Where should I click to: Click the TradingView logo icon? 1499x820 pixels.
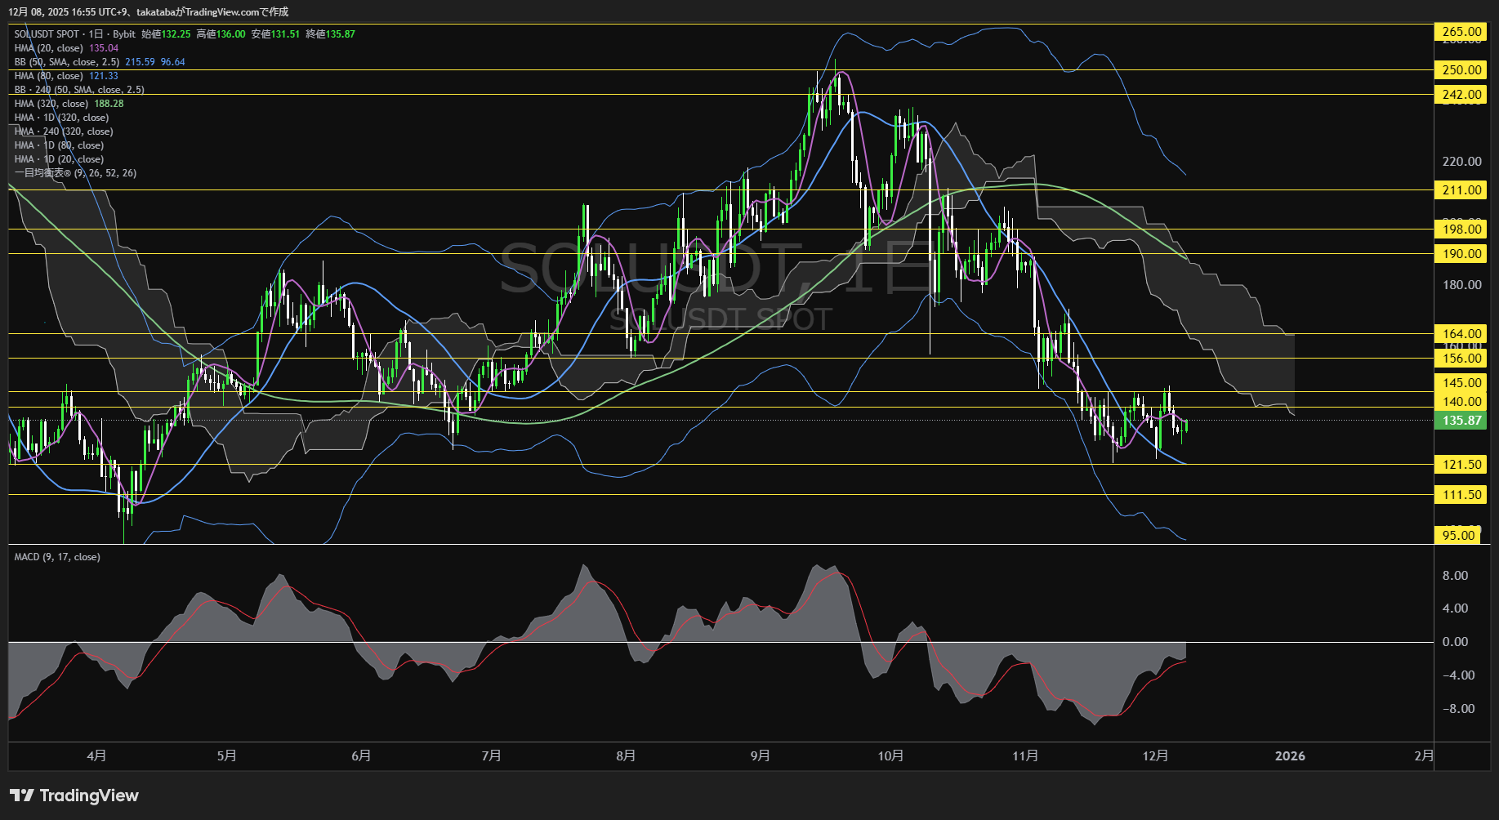22,795
